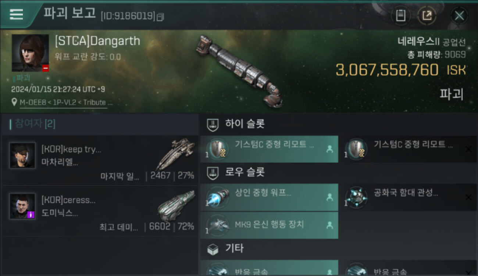Select the 참여자 [2] participants tab
Viewport: 478px width, 276px height.
point(33,124)
